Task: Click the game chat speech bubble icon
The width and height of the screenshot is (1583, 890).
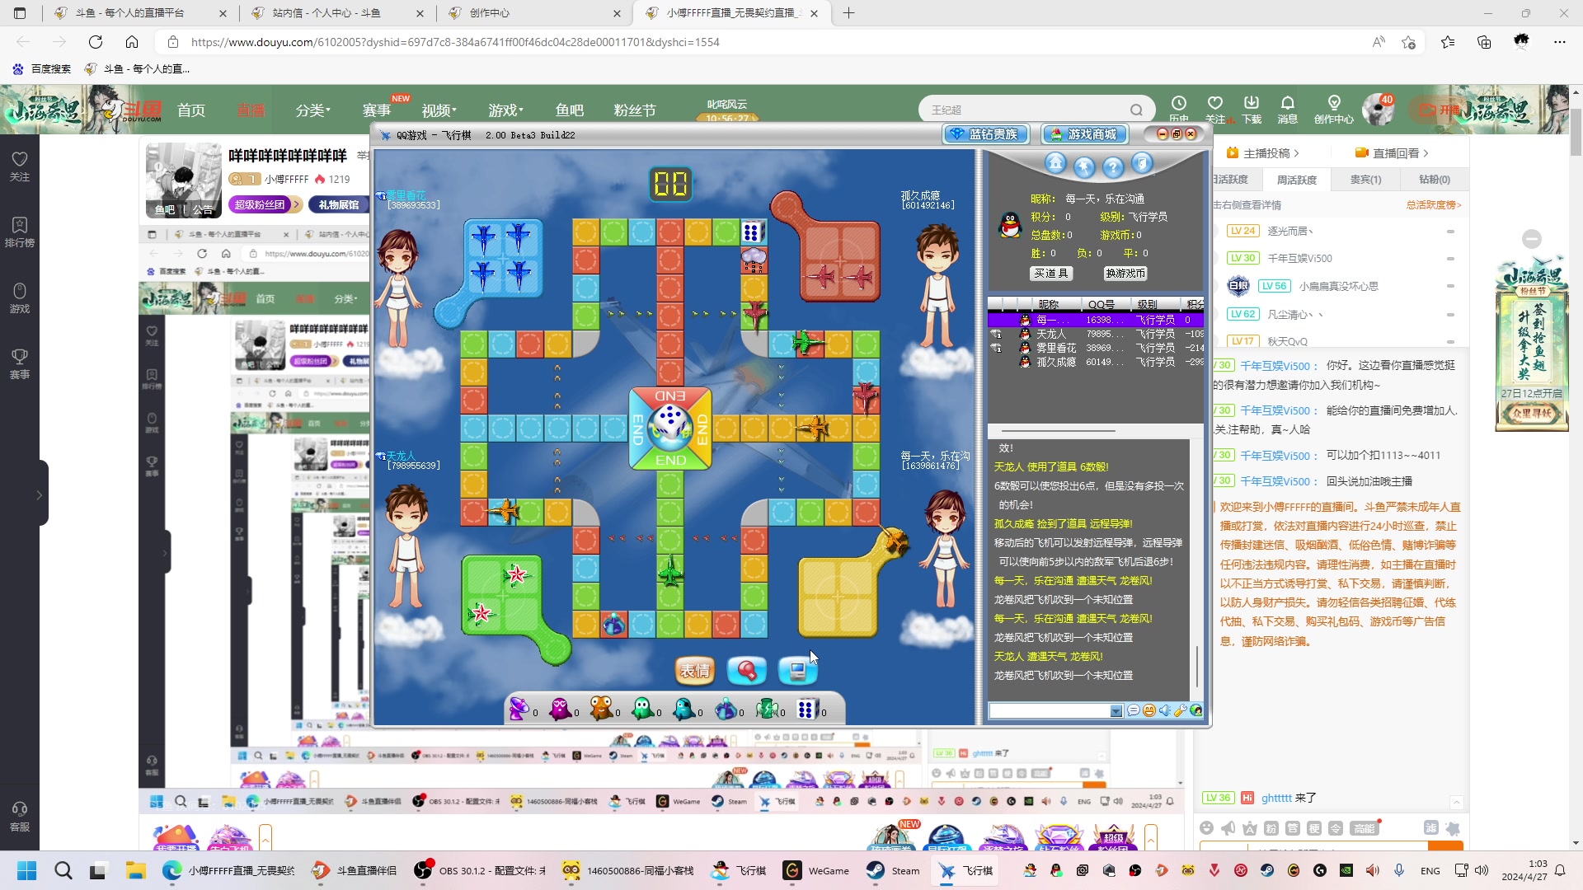Action: coord(1134,710)
